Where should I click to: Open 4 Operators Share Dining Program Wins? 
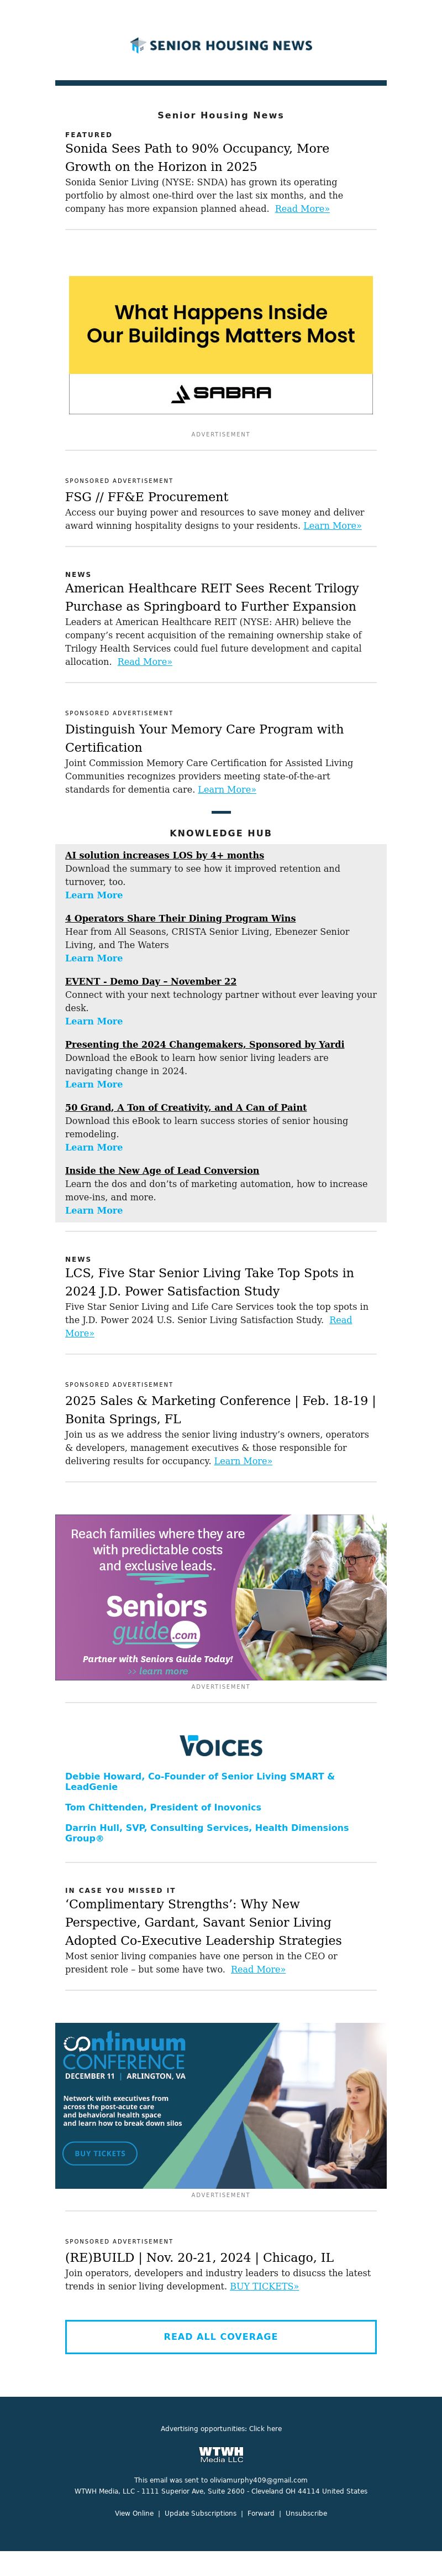(x=180, y=918)
